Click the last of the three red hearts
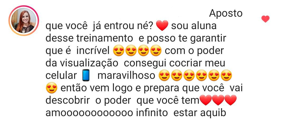This screenshot has width=285, height=123. pyautogui.click(x=230, y=100)
